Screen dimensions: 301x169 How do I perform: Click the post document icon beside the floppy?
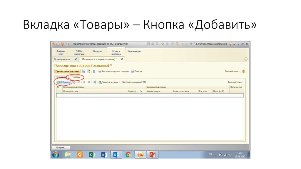pyautogui.click(x=88, y=71)
